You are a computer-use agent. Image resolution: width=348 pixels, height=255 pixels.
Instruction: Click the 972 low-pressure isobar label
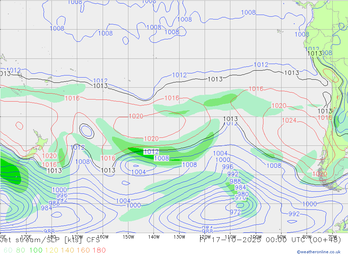click(x=235, y=212)
